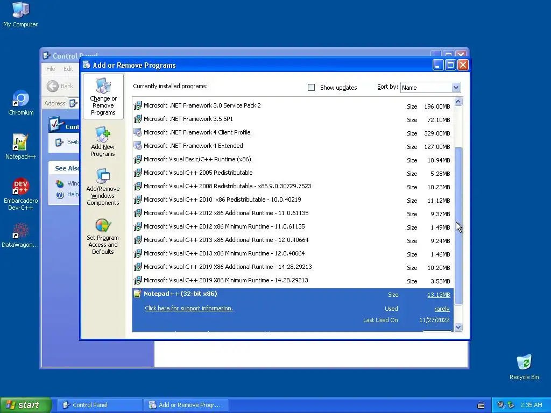Select the Notepad++ desktop shortcut
The image size is (551, 413).
click(20, 147)
